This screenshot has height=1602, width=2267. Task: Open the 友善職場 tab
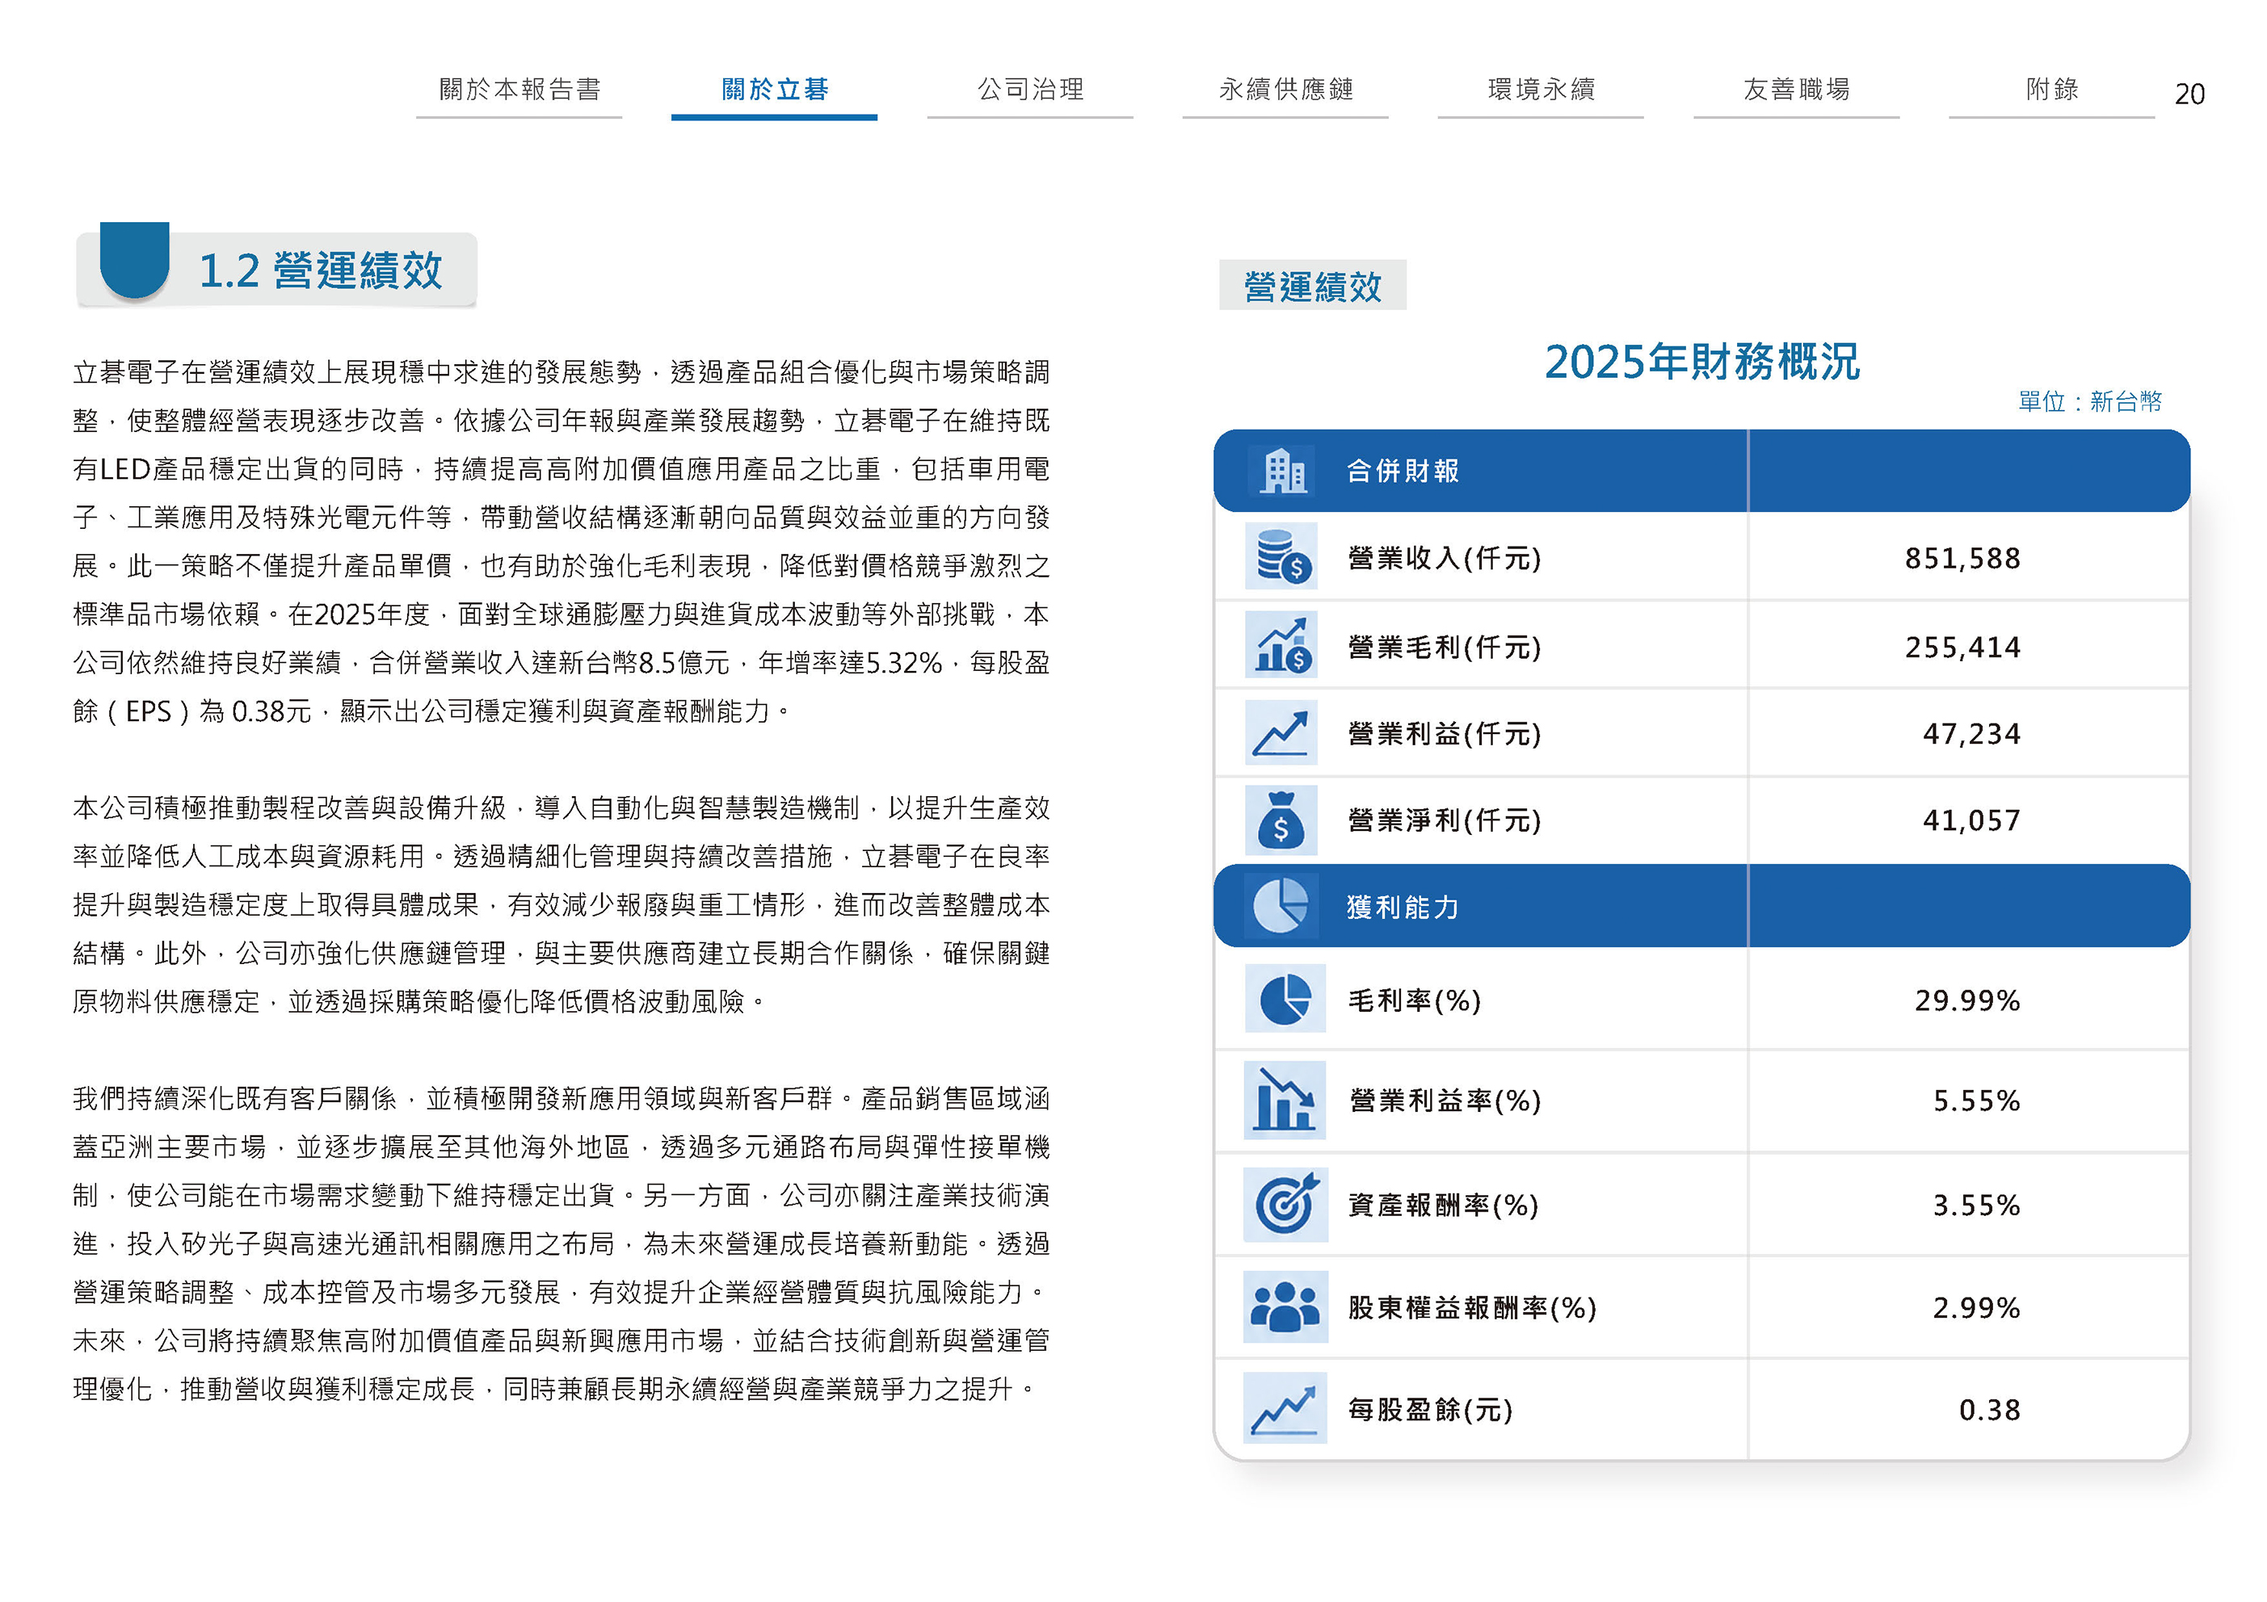coord(1796,90)
